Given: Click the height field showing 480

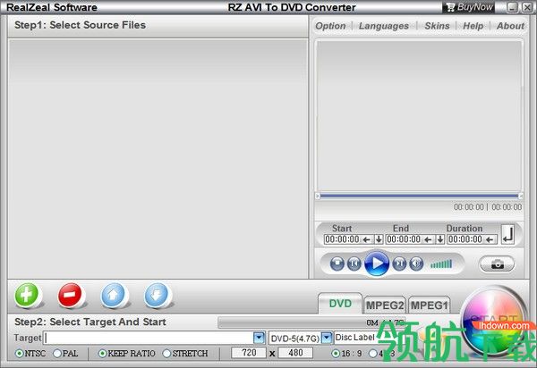Looking at the screenshot, I should click(295, 353).
